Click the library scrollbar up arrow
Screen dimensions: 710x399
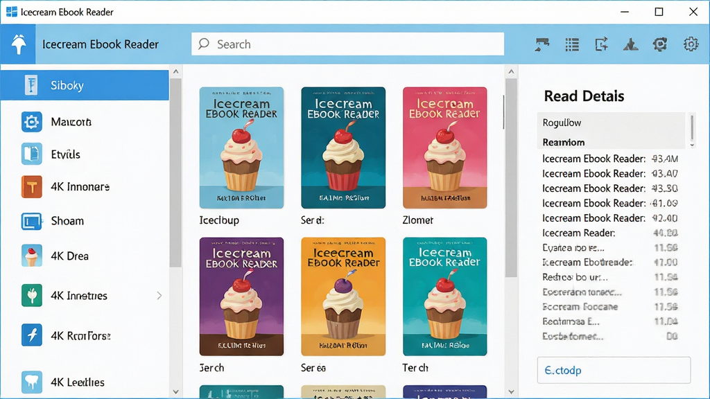(x=511, y=71)
